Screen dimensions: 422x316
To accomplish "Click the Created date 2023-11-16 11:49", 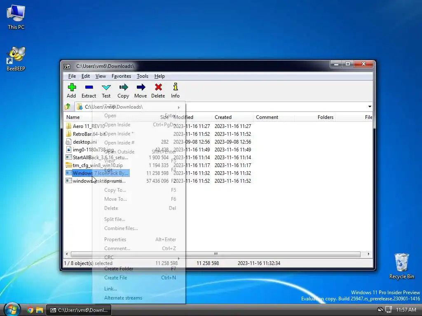I will (232, 149).
